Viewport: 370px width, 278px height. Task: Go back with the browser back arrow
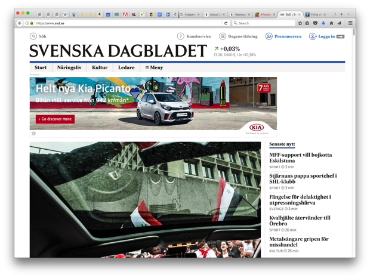coord(20,23)
